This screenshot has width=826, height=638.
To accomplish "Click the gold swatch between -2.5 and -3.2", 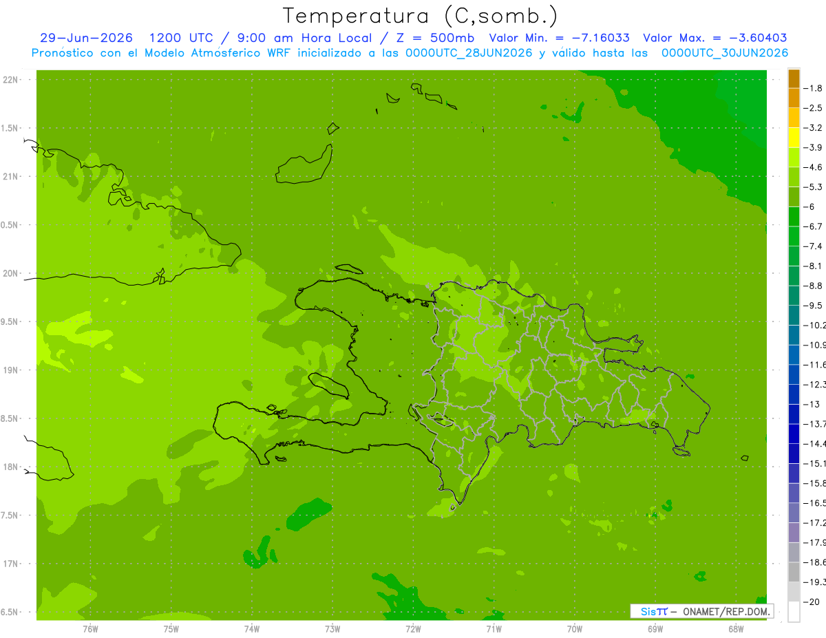I will point(794,118).
